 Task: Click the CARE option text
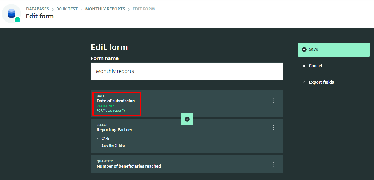[105, 138]
